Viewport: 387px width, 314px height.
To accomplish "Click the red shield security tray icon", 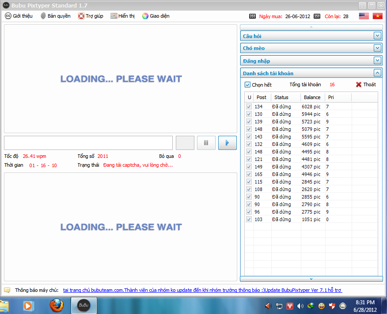I will (x=332, y=306).
